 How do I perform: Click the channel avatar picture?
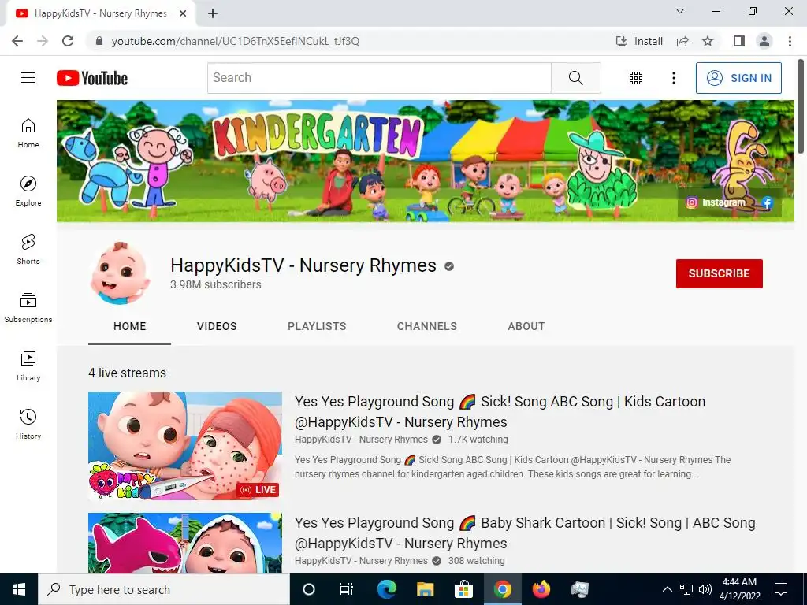pyautogui.click(x=120, y=273)
